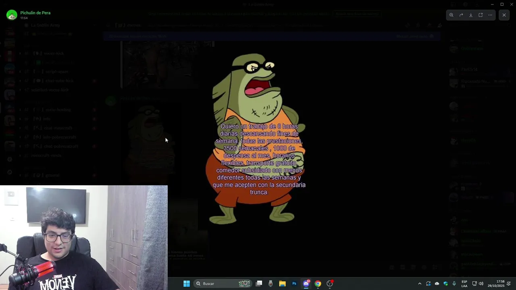Click the Buscar taskbar search box

point(223,284)
